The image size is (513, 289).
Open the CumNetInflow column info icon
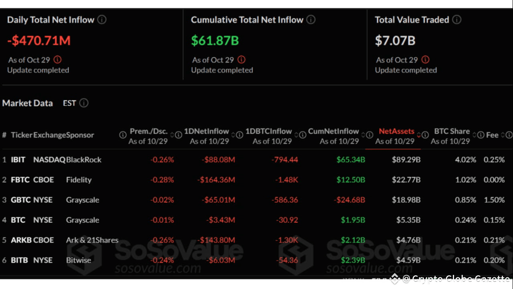369,135
